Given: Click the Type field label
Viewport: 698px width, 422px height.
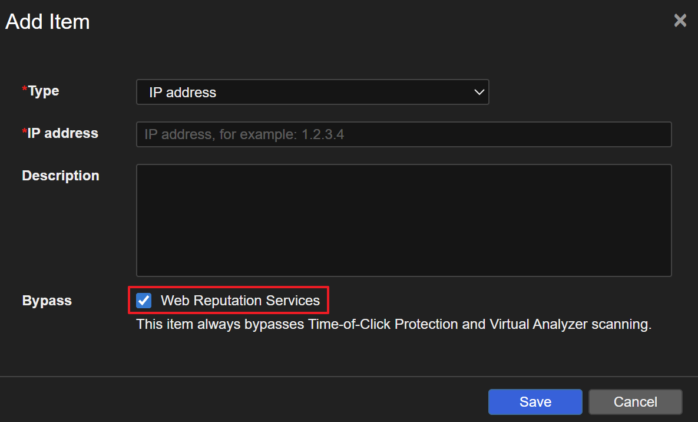Looking at the screenshot, I should click(x=44, y=91).
